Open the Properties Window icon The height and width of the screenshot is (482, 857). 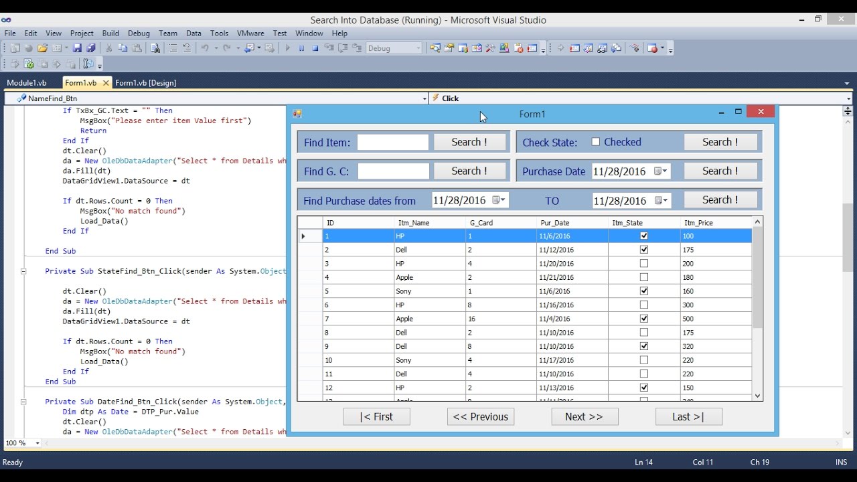click(x=449, y=48)
